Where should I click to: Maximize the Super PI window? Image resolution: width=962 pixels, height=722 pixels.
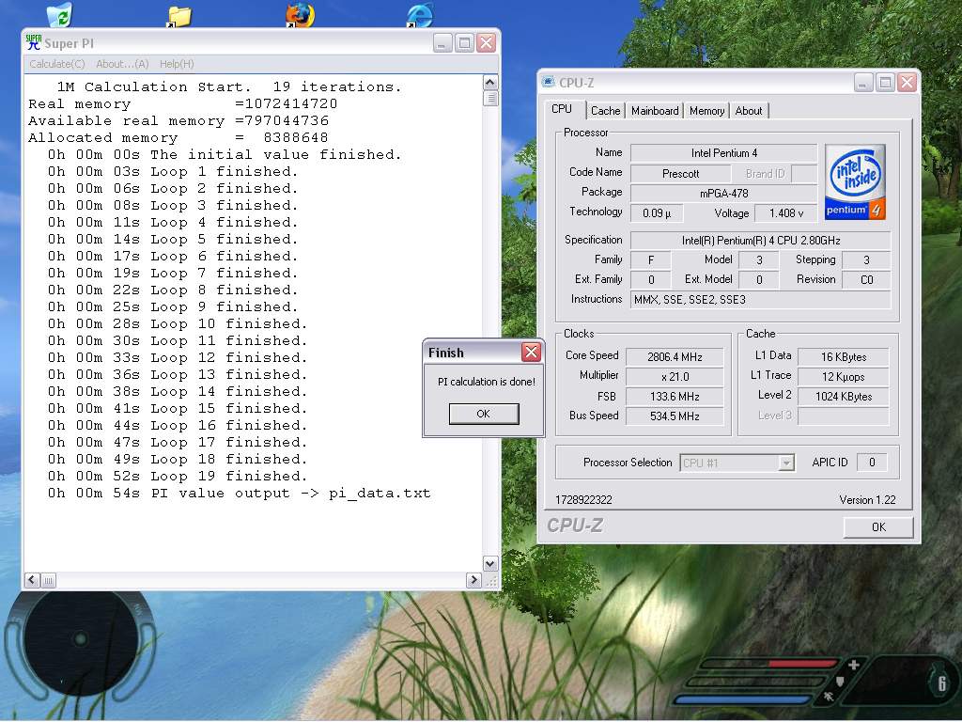[464, 42]
